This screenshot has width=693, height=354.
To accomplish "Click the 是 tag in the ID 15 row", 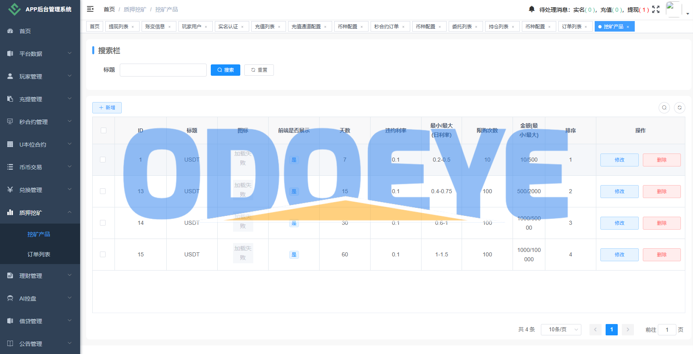I will click(x=294, y=255).
